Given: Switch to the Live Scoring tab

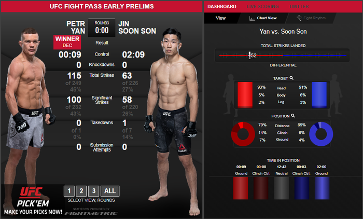Looking at the screenshot, I should click(x=263, y=7).
